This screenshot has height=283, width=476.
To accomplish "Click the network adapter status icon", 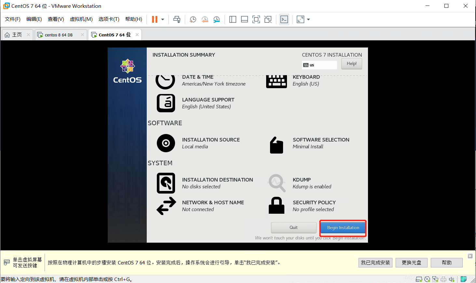I will click(x=435, y=279).
